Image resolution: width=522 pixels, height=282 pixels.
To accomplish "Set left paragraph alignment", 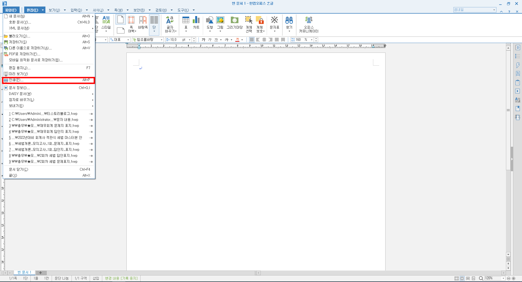I will (258, 40).
